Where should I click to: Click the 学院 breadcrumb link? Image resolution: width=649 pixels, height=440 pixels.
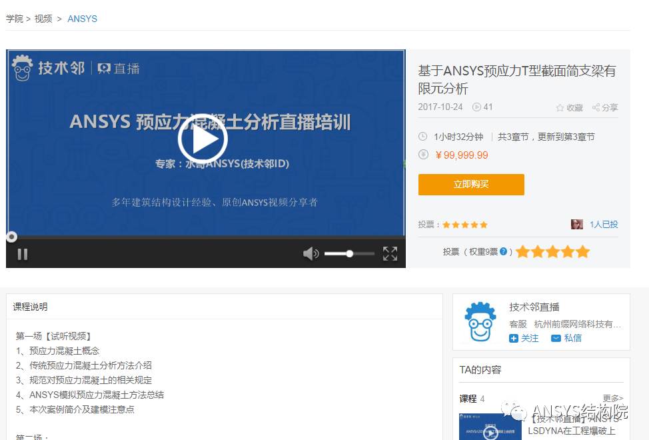point(15,19)
